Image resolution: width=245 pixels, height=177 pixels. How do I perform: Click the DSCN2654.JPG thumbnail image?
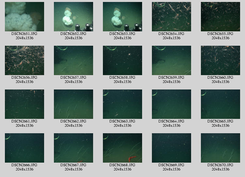coord(171,17)
